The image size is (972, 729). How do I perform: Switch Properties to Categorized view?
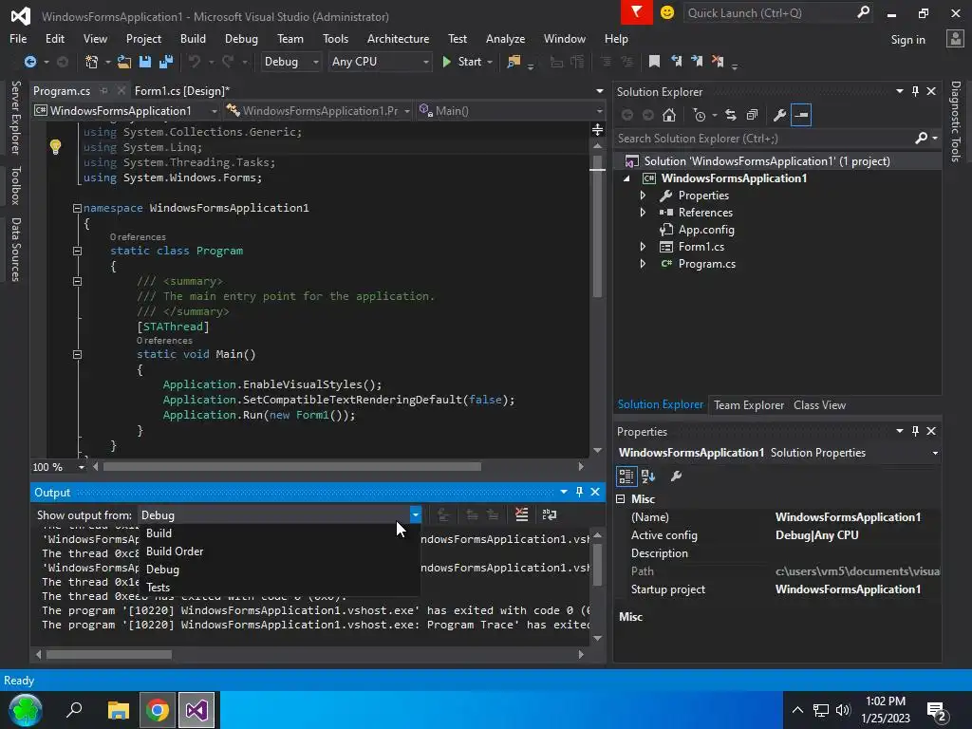pyautogui.click(x=626, y=477)
